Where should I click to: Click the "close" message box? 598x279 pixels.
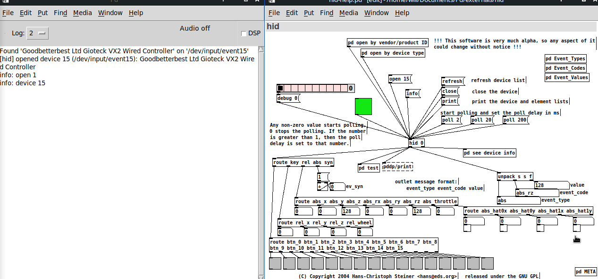[450, 91]
